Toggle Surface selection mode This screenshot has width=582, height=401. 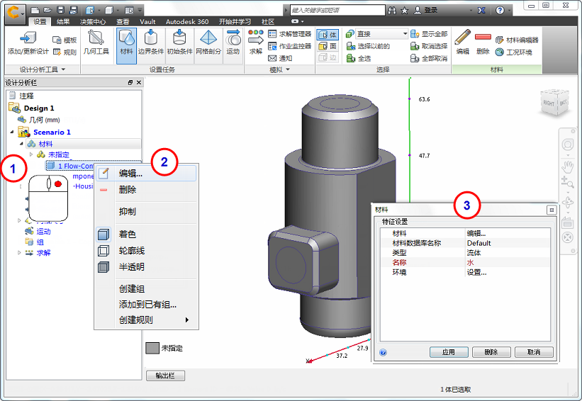coord(328,46)
